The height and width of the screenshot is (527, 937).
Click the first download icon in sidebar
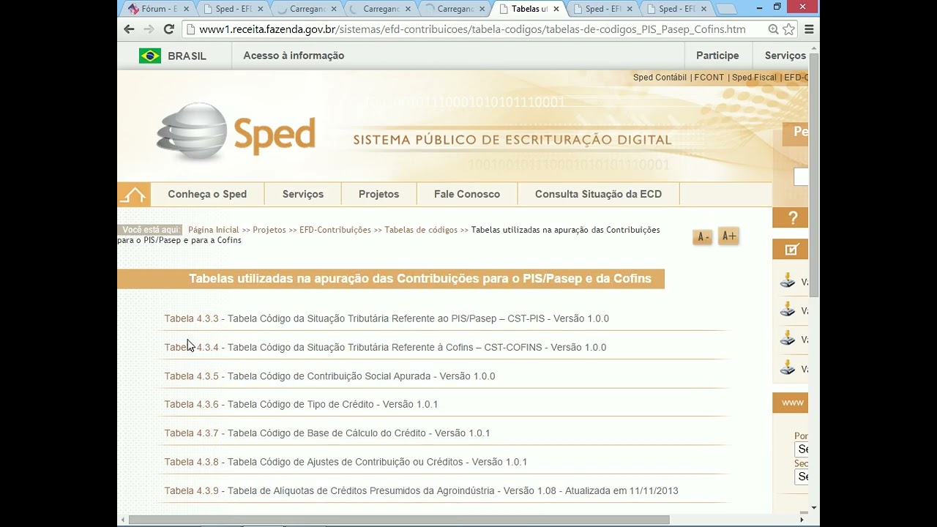click(x=788, y=281)
